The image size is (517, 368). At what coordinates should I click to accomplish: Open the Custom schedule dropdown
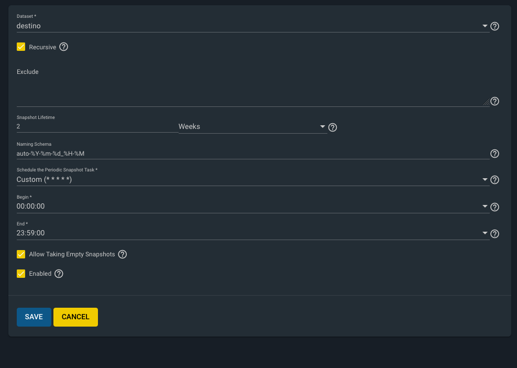click(251, 179)
